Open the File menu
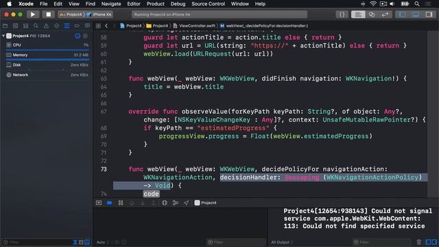The height and width of the screenshot is (247, 439). 43,4
